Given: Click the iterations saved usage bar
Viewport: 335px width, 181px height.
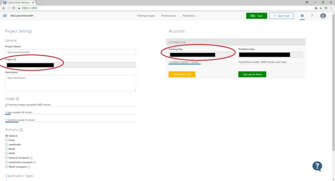Looking at the screenshot, I should tap(71, 122).
